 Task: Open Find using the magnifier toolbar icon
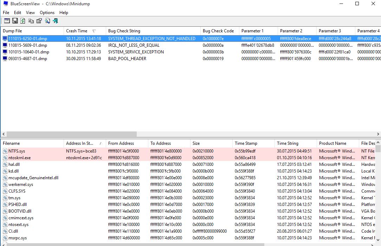pos(47,21)
